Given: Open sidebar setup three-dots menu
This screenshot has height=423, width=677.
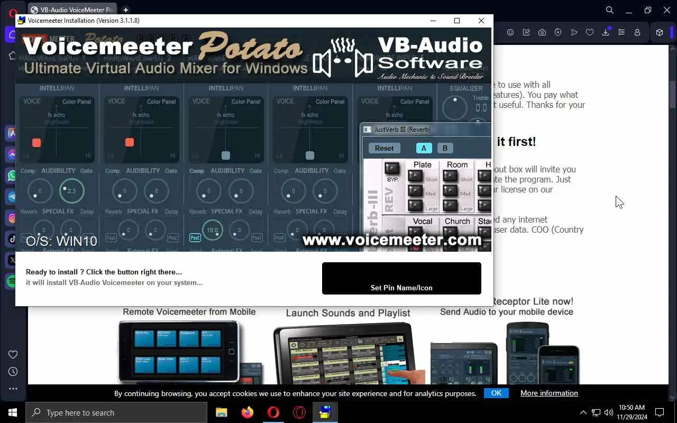Looking at the screenshot, I should click(13, 389).
